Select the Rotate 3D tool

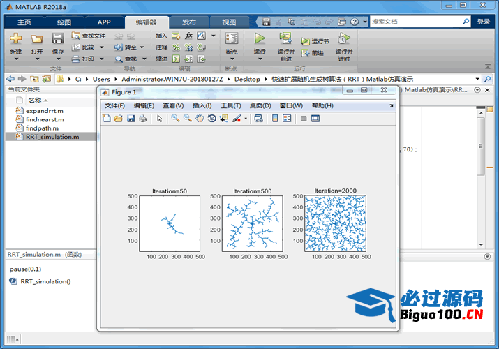click(x=211, y=119)
